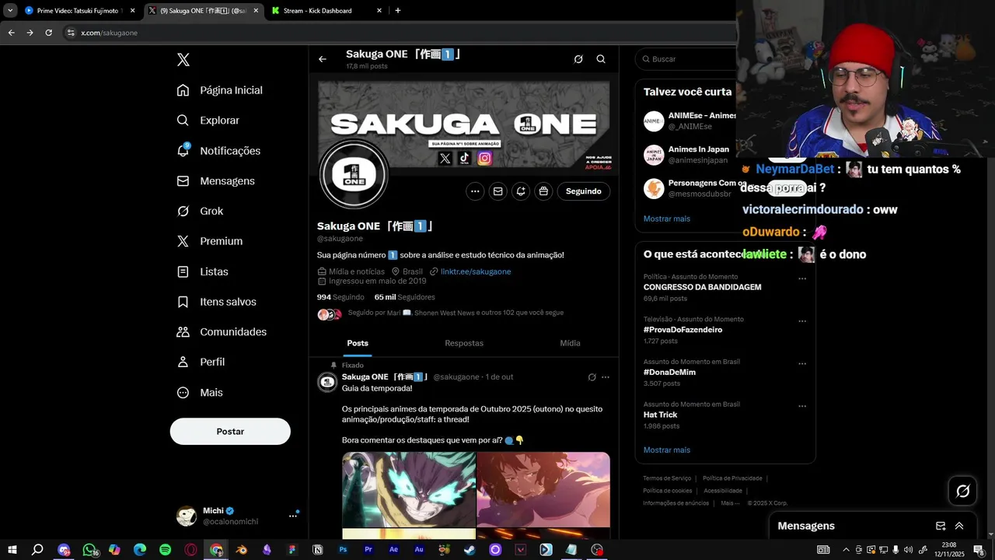
Task: Switch to the Mídia tab
Action: 570,343
